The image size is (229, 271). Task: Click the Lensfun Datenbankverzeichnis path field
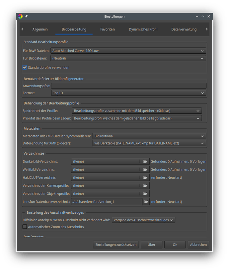click(107, 202)
